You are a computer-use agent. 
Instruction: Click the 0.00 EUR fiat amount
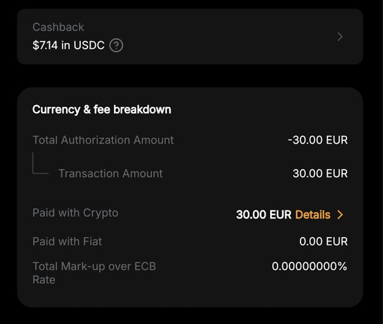click(323, 241)
